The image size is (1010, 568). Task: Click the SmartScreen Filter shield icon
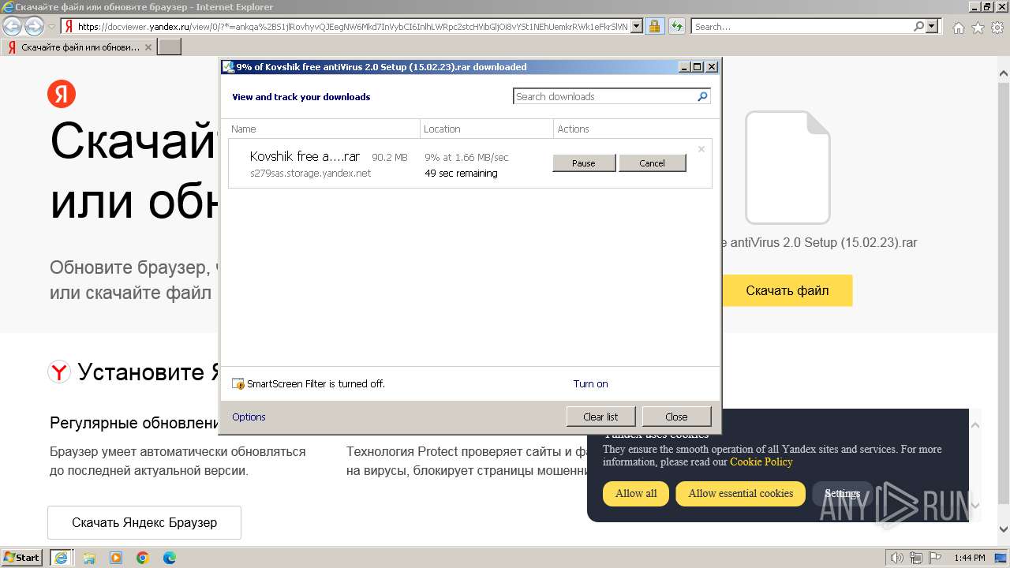[238, 384]
